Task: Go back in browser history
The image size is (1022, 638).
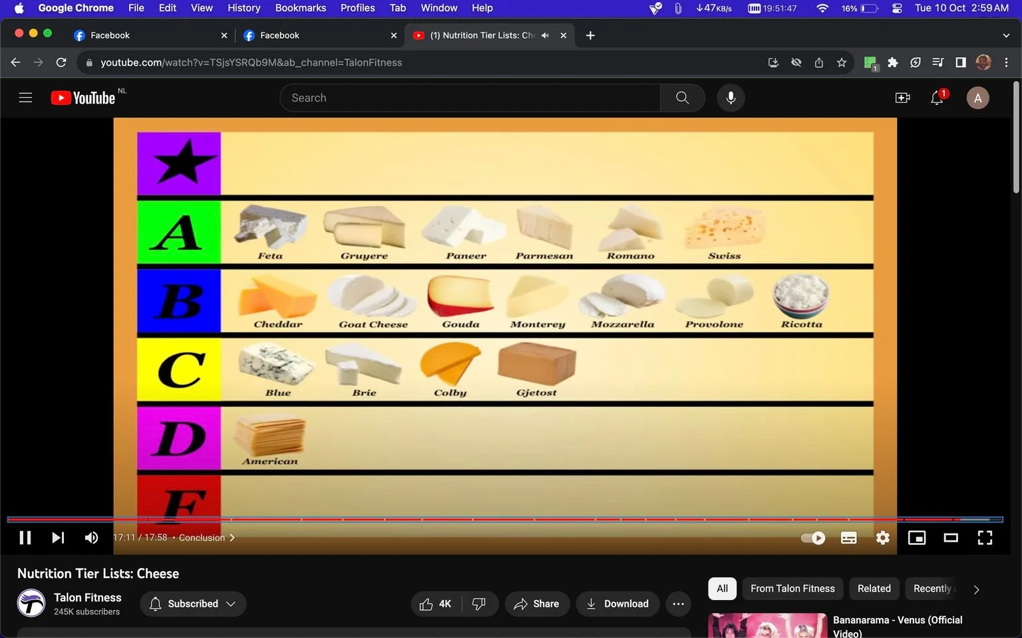Action: pos(15,62)
